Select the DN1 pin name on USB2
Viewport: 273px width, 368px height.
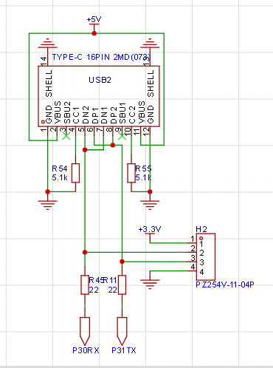(104, 115)
